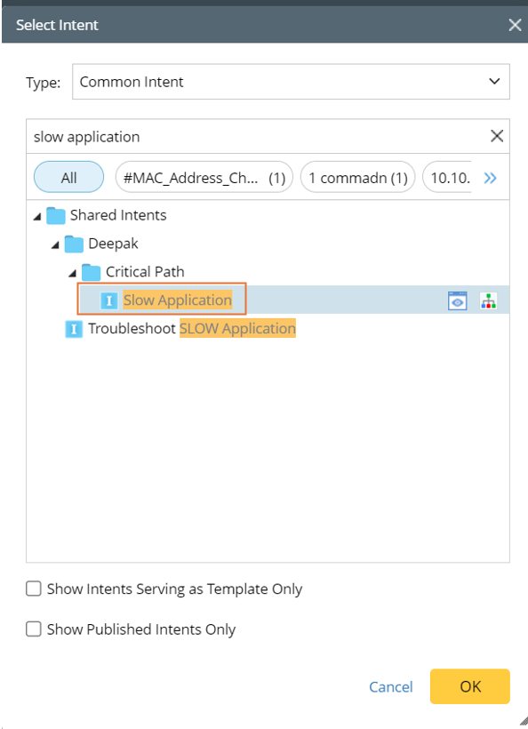Click the Critical Path folder icon

pyautogui.click(x=91, y=272)
